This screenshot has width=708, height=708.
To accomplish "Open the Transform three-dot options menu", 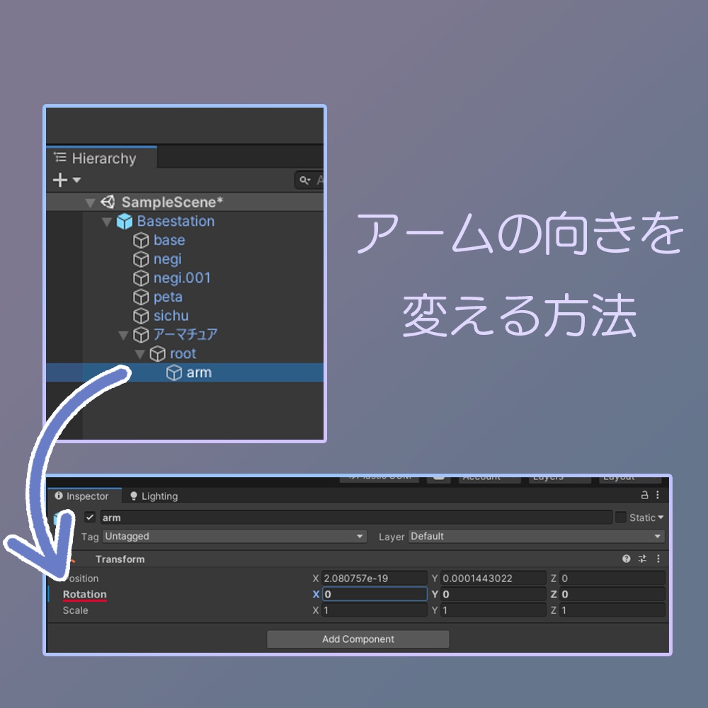I will 657,559.
